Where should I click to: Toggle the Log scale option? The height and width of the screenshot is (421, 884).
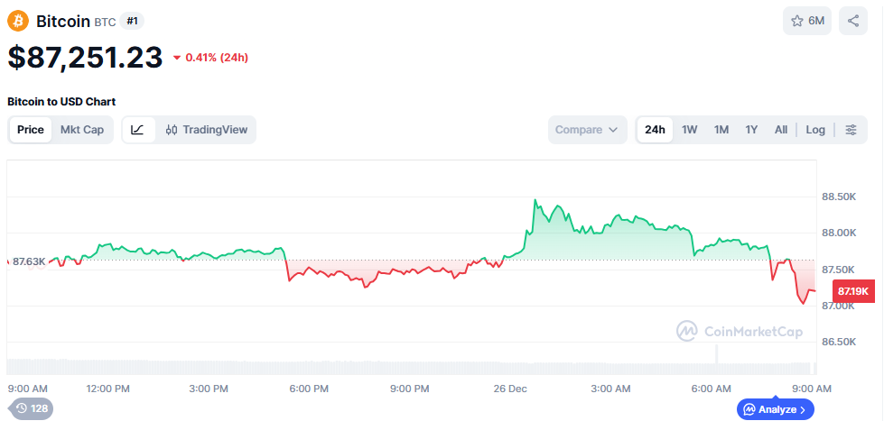(814, 130)
